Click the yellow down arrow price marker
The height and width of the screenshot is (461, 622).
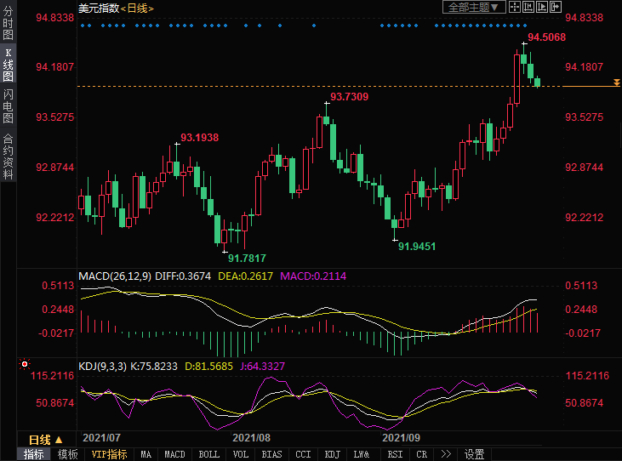point(616,87)
